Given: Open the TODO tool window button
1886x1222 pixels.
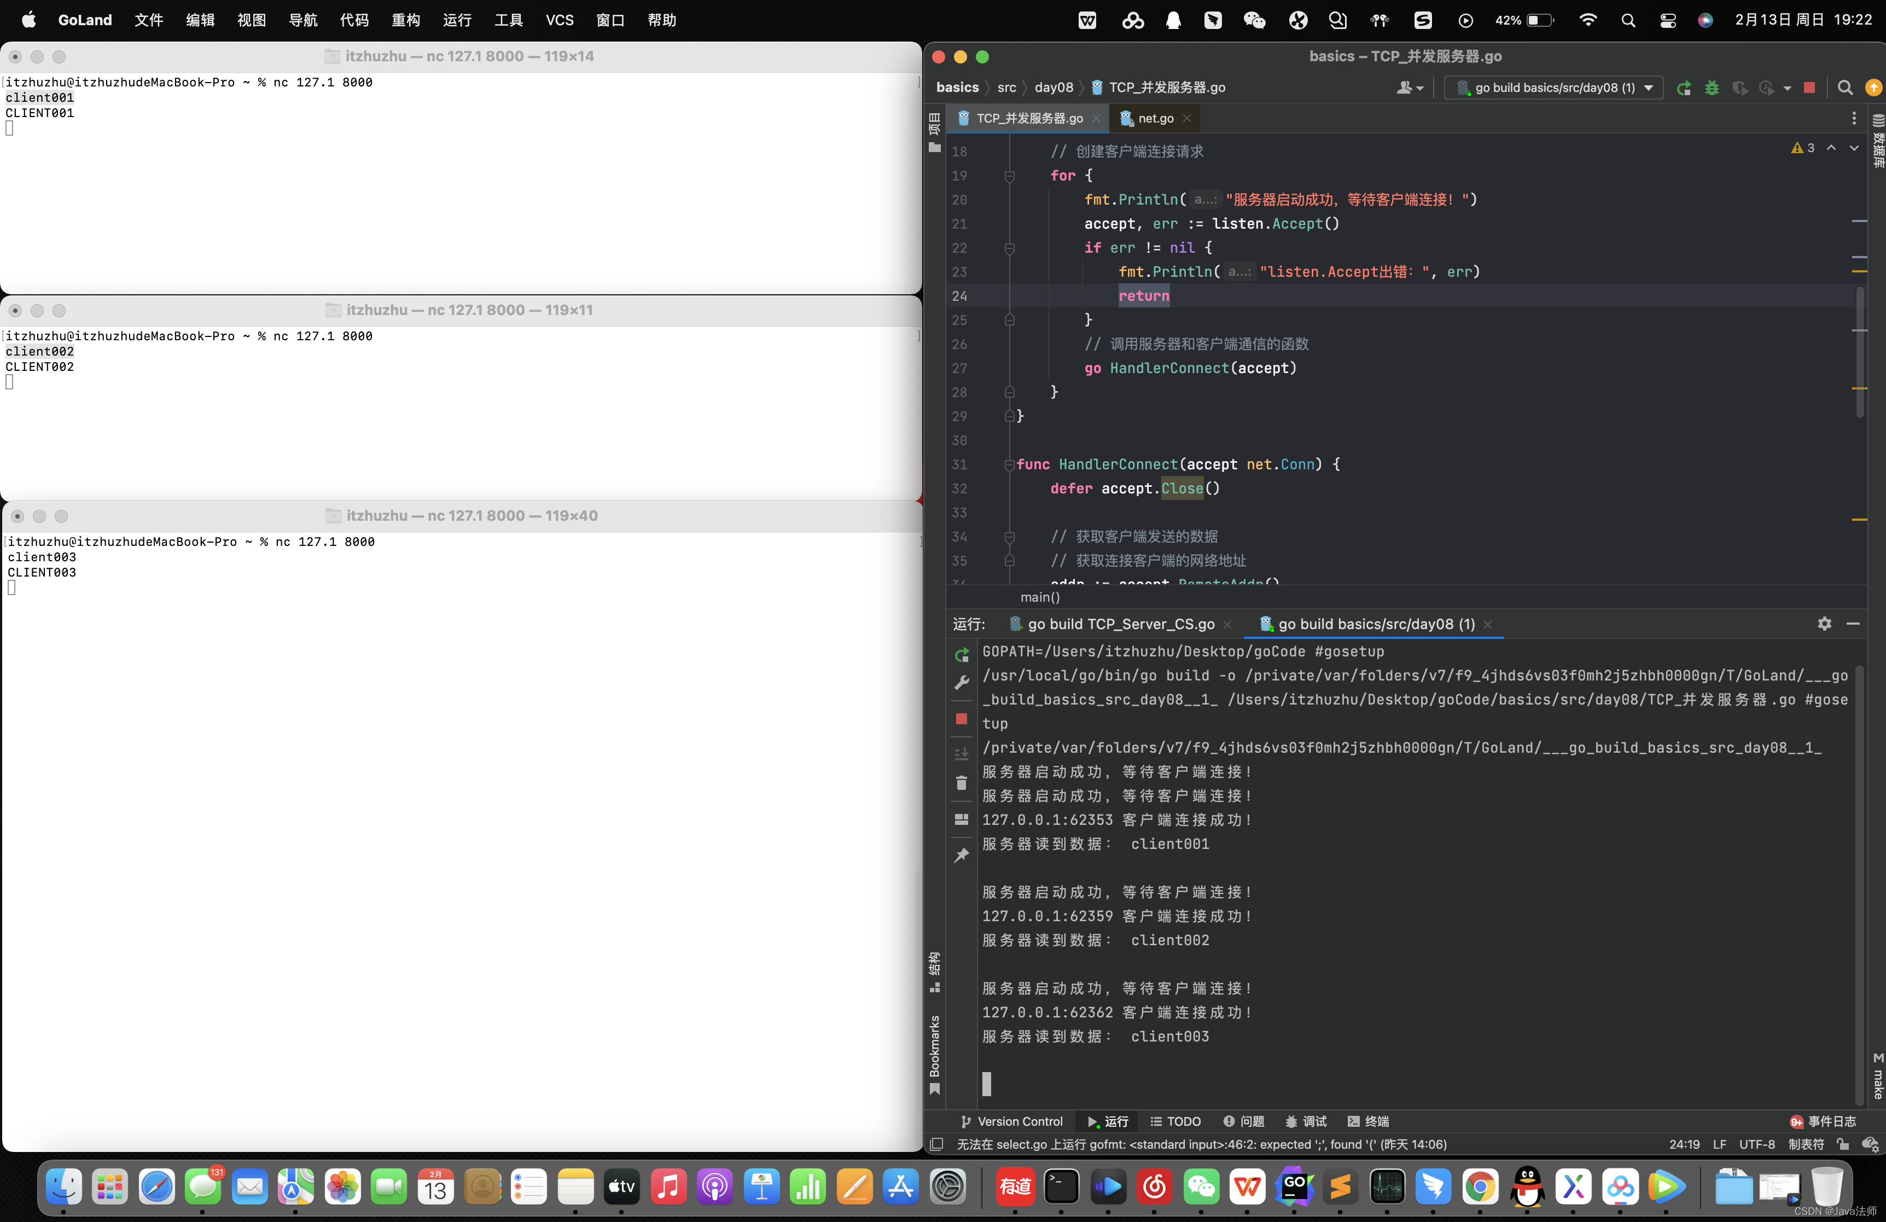Looking at the screenshot, I should (1176, 1121).
